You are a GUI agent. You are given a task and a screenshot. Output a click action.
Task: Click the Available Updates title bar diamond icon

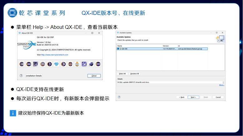[118, 33]
